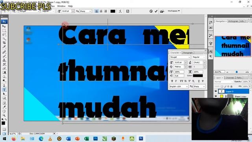Click Navigator zoom slider handle

click(x=237, y=72)
